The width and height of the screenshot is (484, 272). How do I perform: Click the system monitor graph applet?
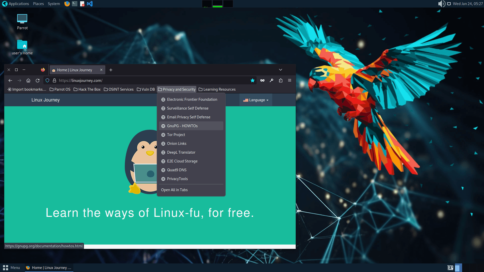click(218, 4)
